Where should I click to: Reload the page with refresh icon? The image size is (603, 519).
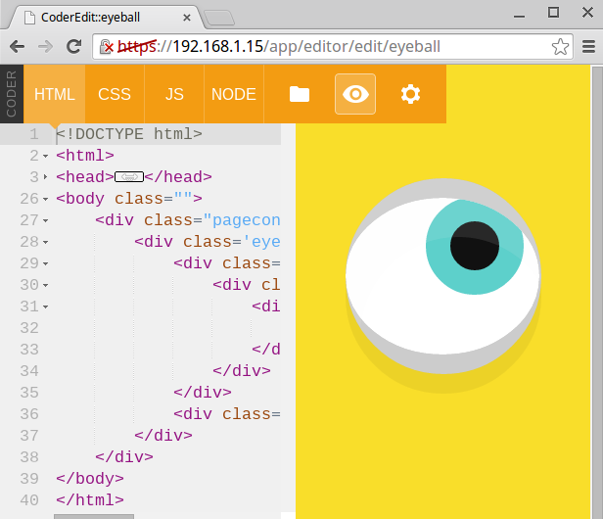[x=73, y=47]
